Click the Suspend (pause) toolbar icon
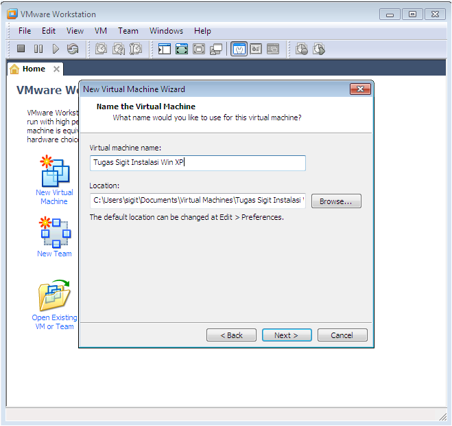The height and width of the screenshot is (426, 452). coord(38,49)
